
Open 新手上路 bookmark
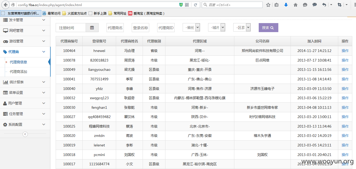tap(98, 13)
